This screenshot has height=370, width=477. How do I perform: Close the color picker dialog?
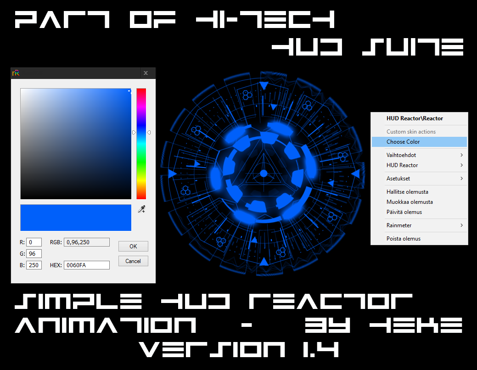(x=146, y=73)
